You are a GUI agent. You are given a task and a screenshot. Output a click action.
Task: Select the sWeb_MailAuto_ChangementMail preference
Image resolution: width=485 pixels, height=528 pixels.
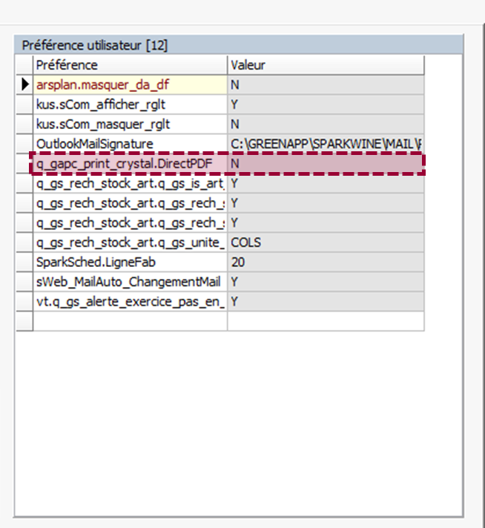(x=130, y=282)
